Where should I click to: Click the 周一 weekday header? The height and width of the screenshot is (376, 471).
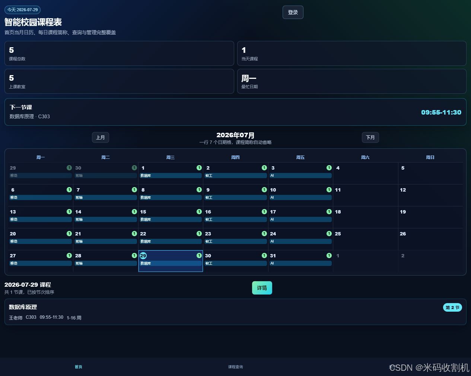click(x=41, y=157)
